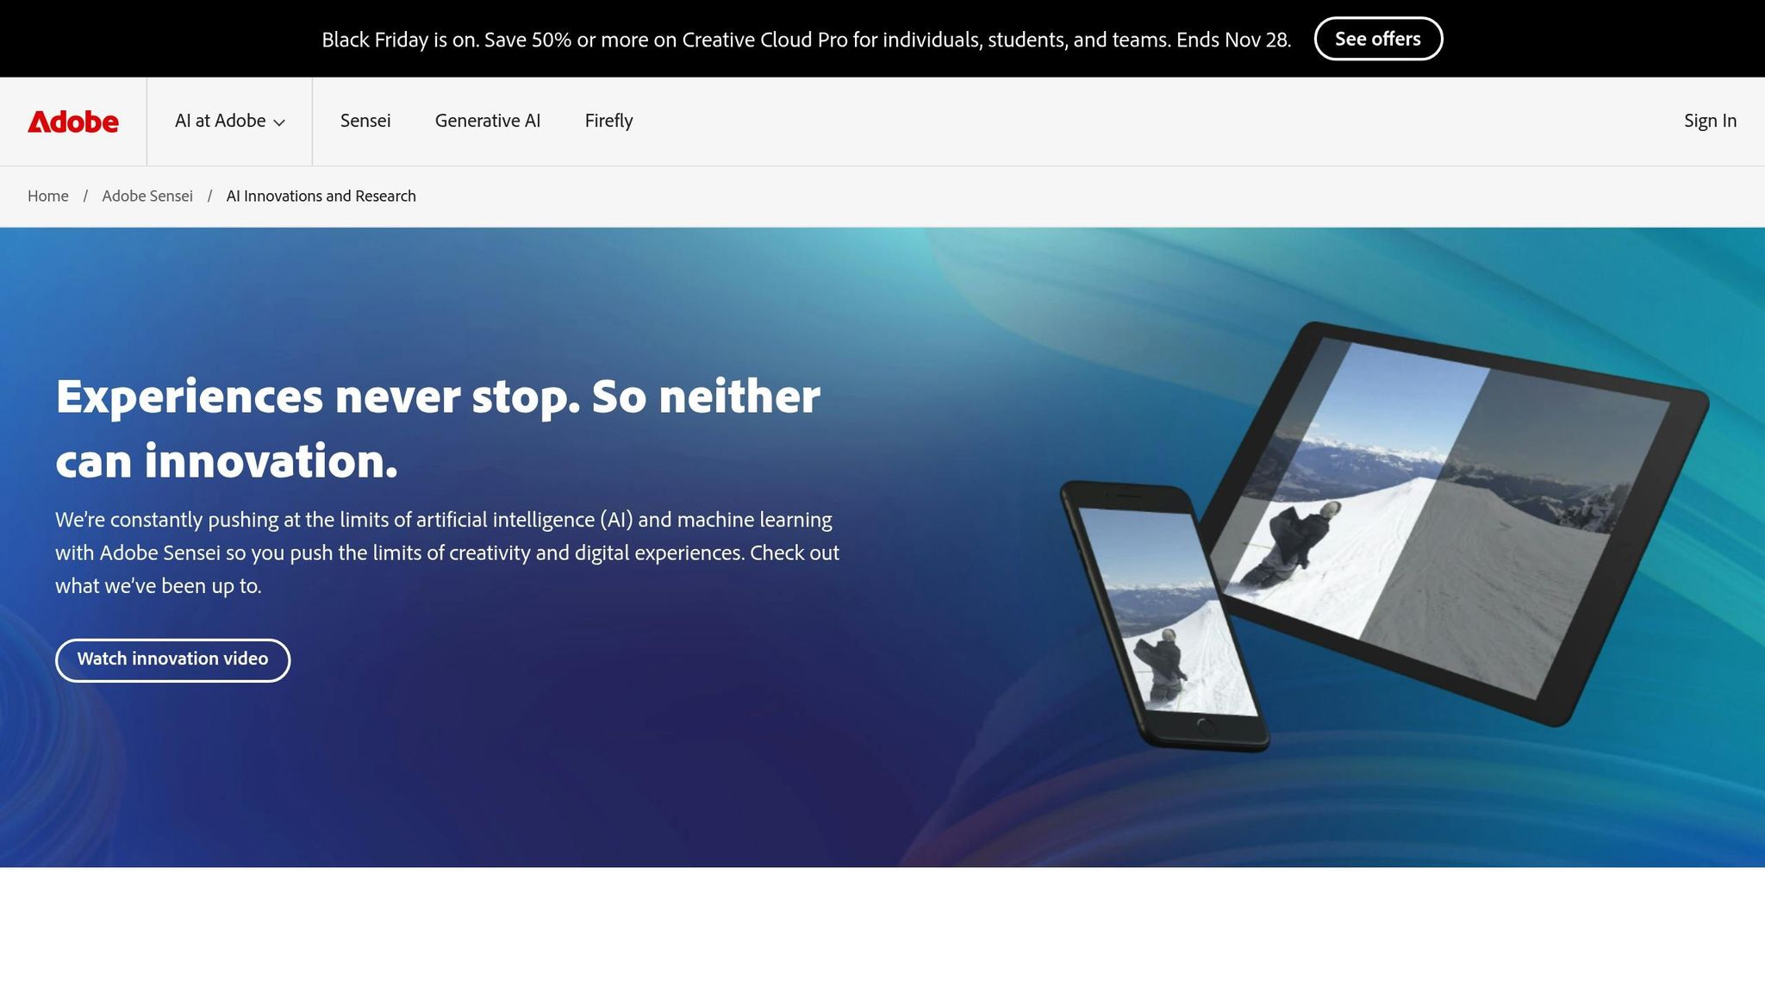Go to the Firefly nav item

tap(609, 121)
